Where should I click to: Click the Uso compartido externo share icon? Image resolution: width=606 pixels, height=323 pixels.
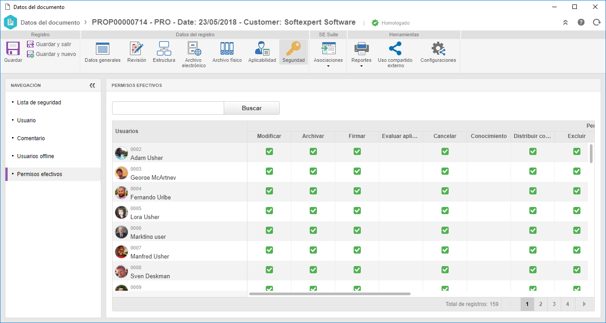395,48
